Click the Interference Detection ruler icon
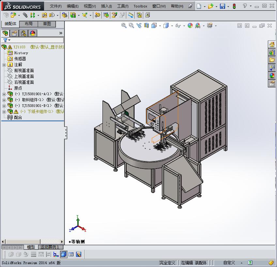Image resolution: width=277 pixels, height=267 pixels. pos(131,15)
